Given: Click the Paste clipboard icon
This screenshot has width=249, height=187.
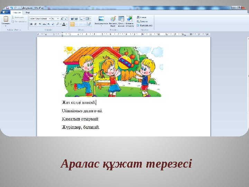Looking at the screenshot, I should (x=6, y=19).
